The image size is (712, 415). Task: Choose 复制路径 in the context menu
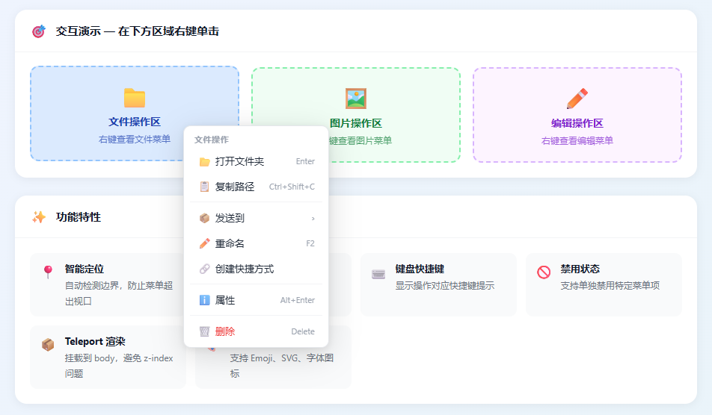pos(256,187)
